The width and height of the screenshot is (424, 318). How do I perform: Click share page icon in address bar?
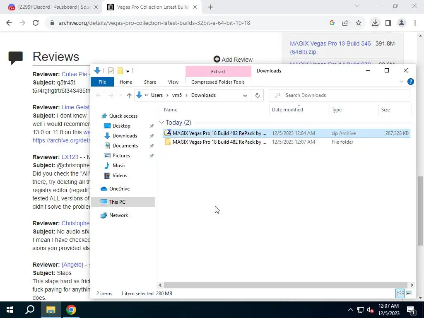(x=345, y=23)
